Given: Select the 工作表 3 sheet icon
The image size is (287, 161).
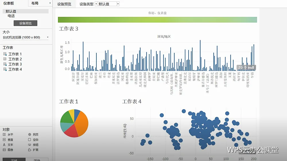Looking at the screenshot, I should pyautogui.click(x=5, y=64).
